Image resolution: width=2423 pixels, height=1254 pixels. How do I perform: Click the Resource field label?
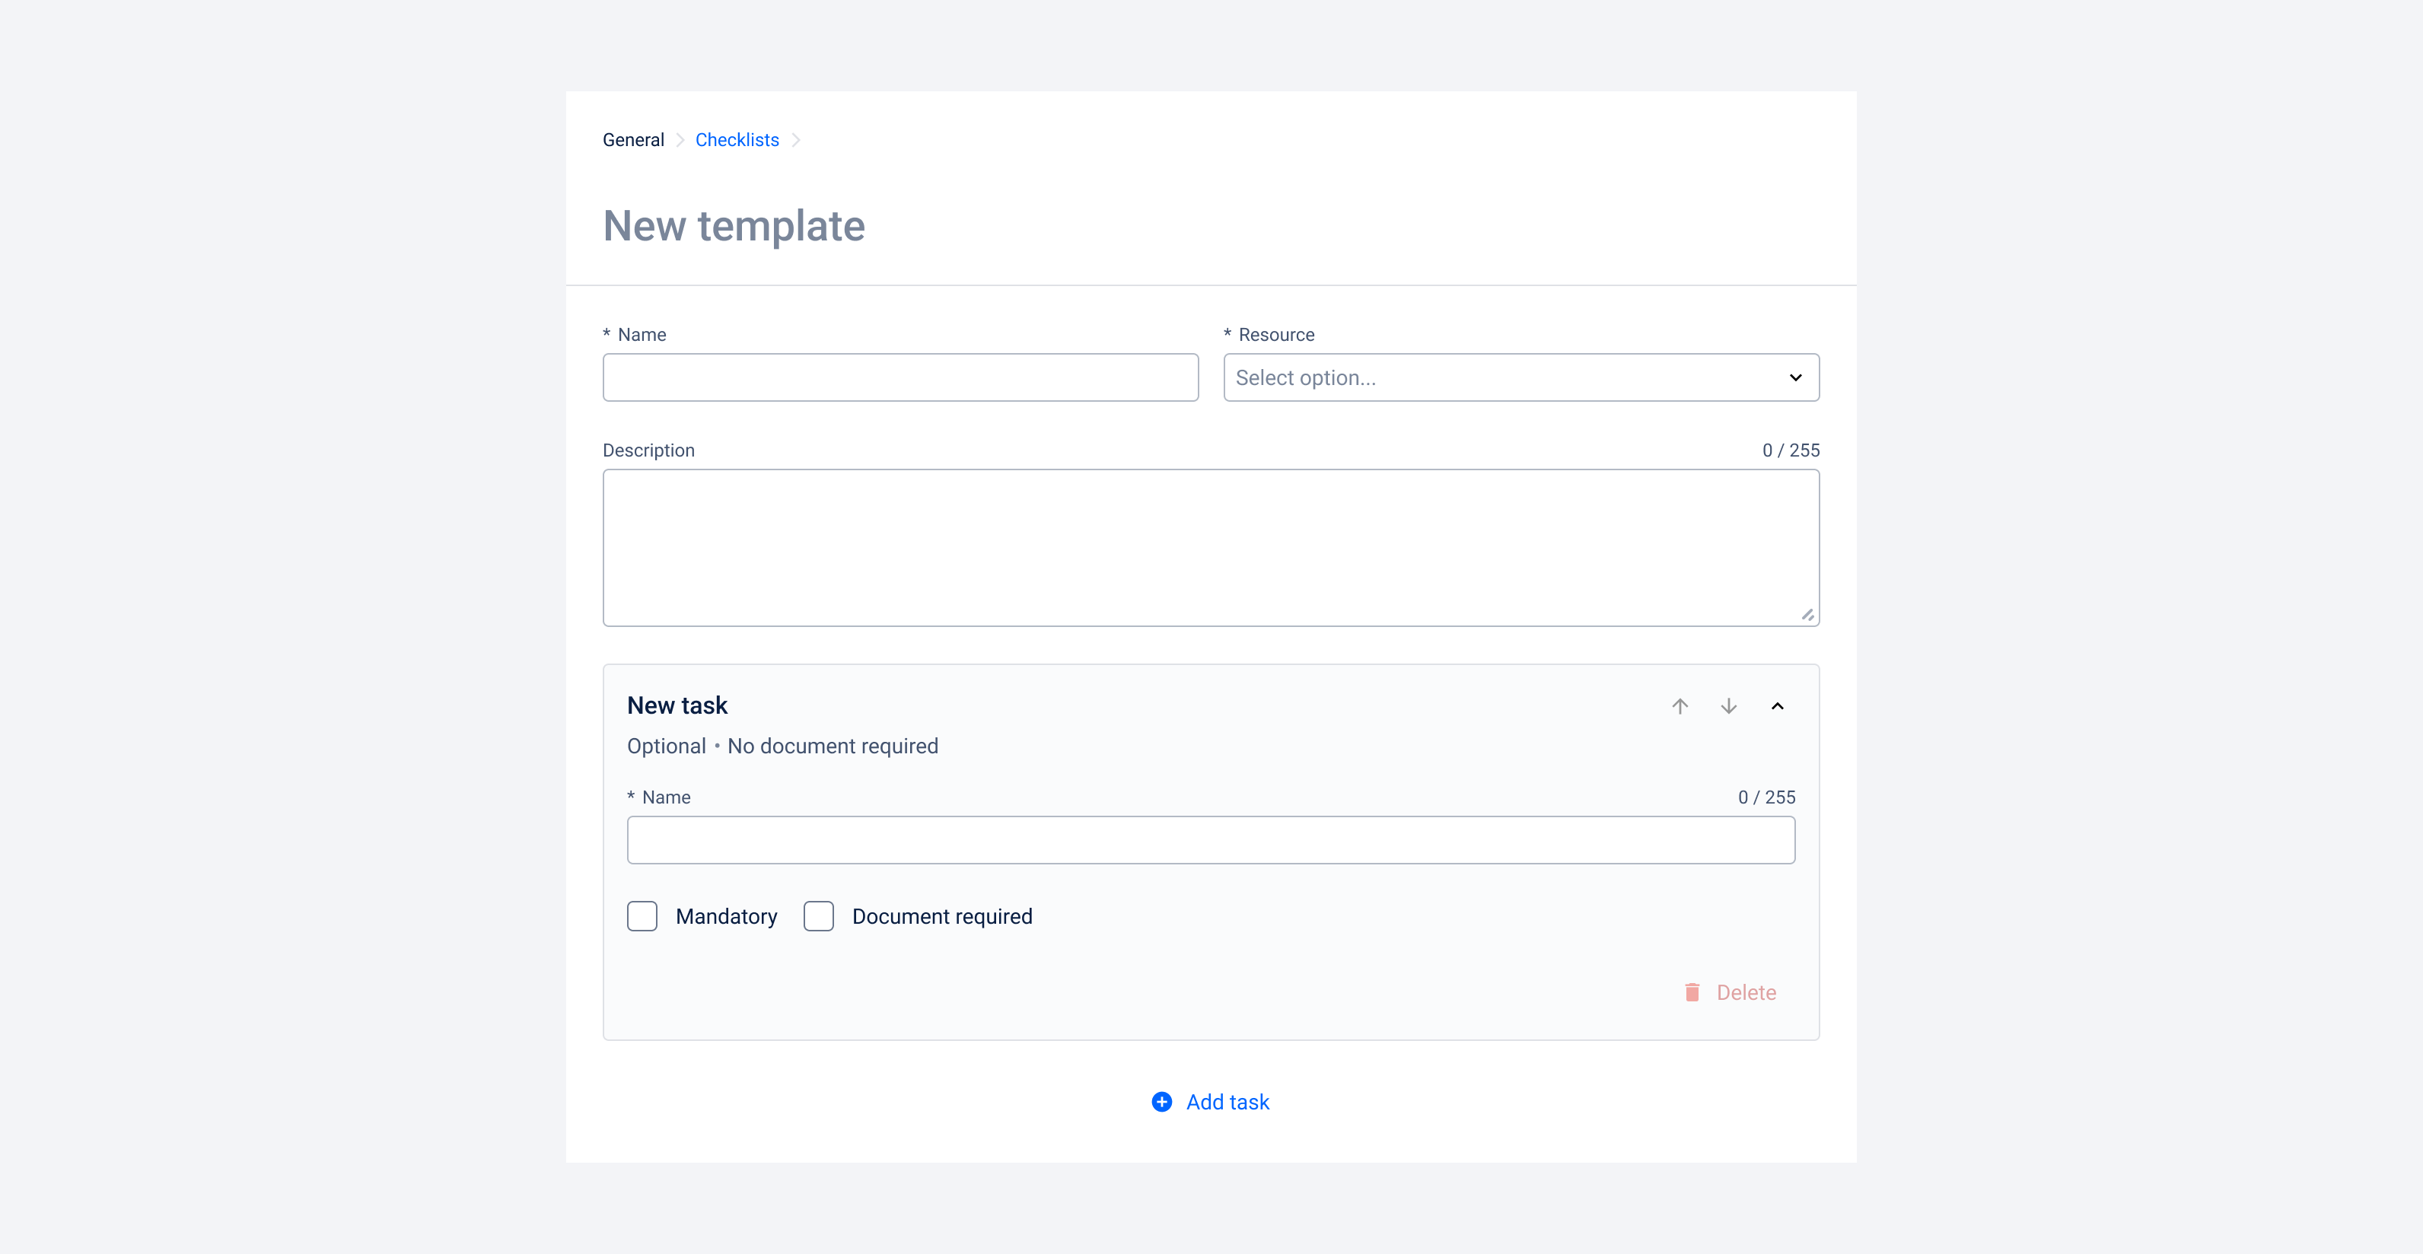tap(1276, 335)
